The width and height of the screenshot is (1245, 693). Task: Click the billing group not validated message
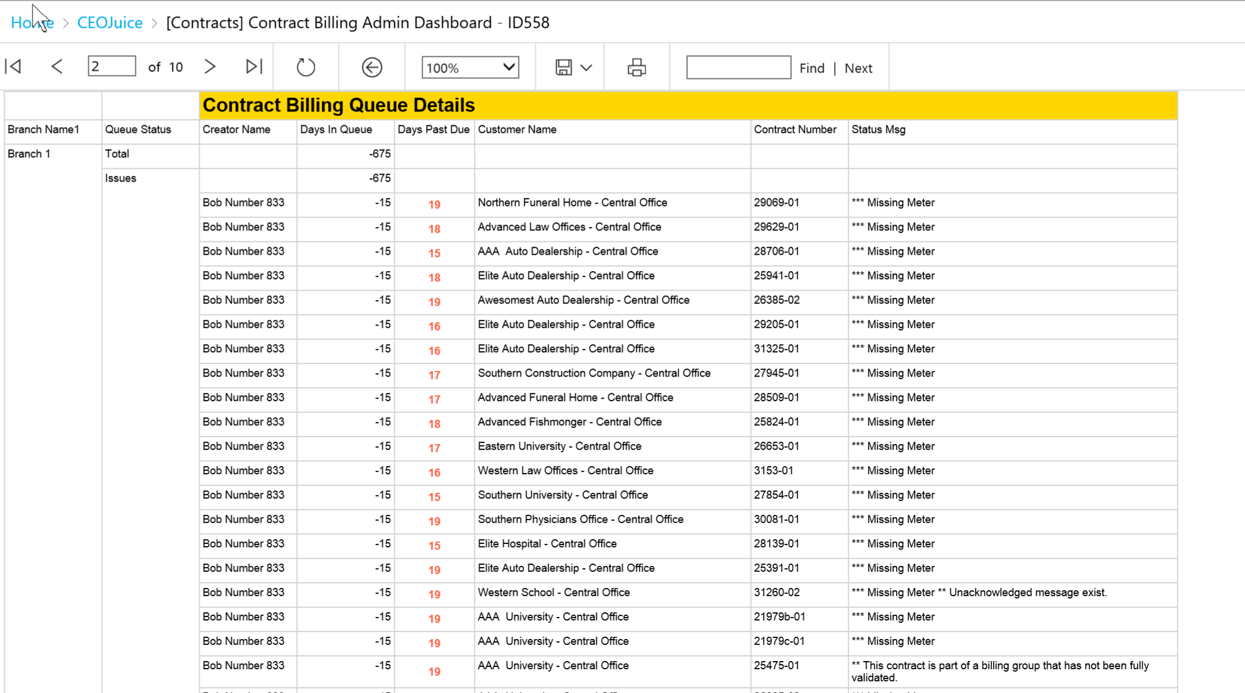pos(1000,672)
